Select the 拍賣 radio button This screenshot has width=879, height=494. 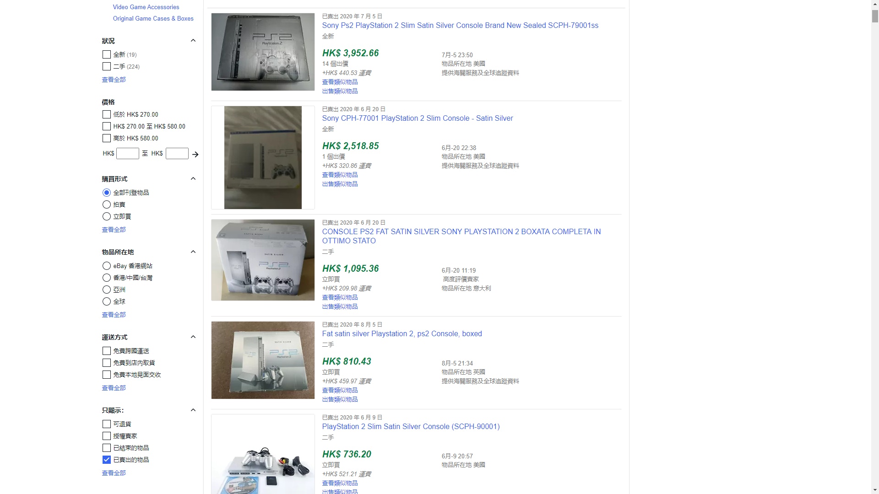click(x=107, y=204)
